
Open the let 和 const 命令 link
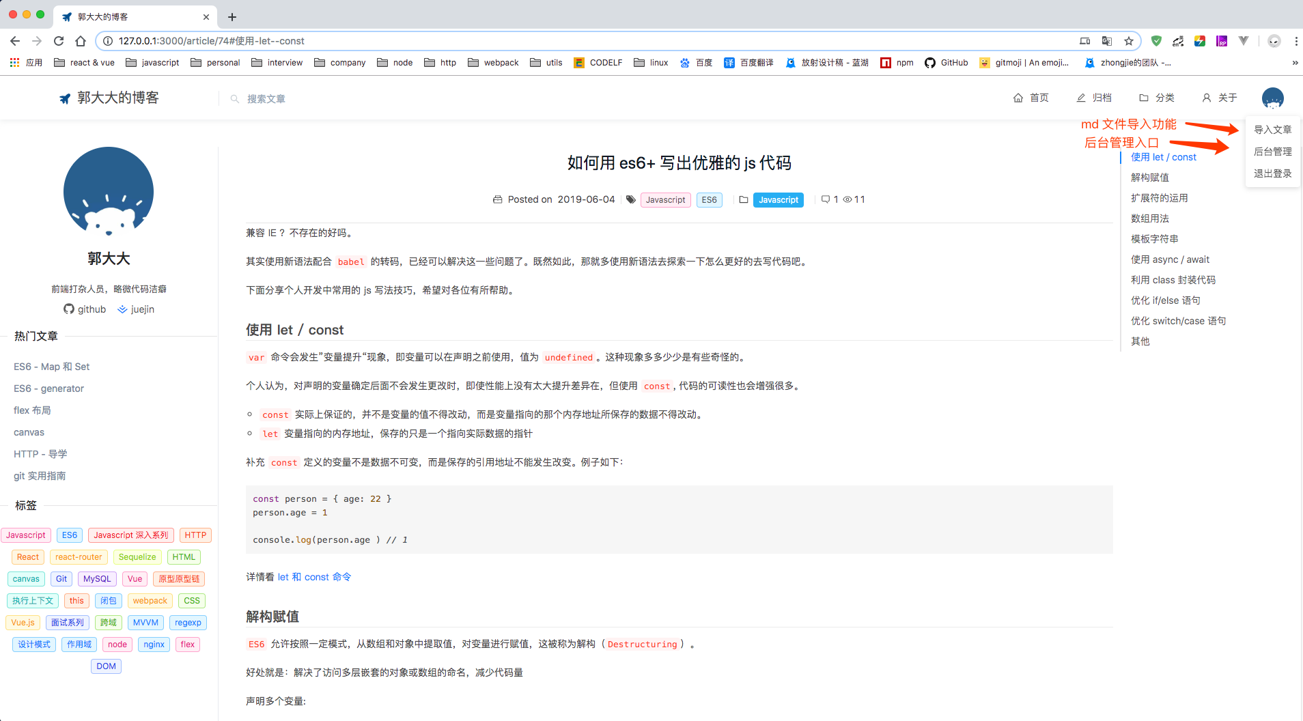click(x=314, y=577)
